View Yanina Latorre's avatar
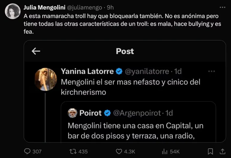Screen dimensions: 231x158 [46, 79]
